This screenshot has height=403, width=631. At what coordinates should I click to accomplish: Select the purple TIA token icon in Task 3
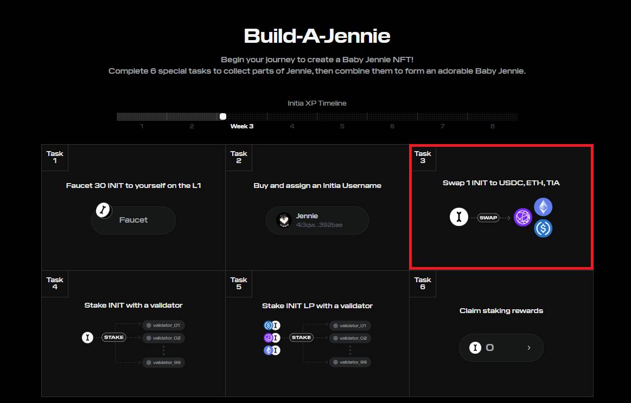(x=522, y=217)
